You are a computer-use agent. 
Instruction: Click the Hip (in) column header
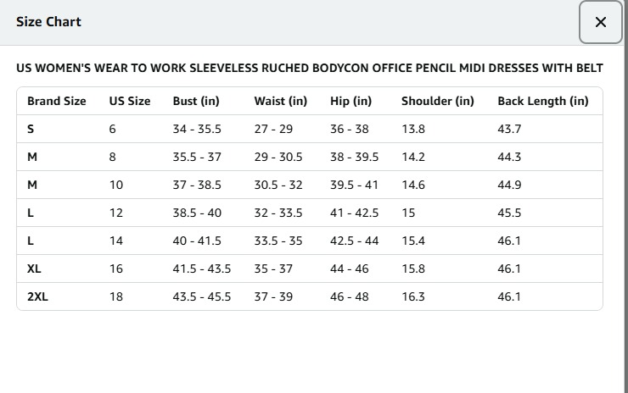350,101
